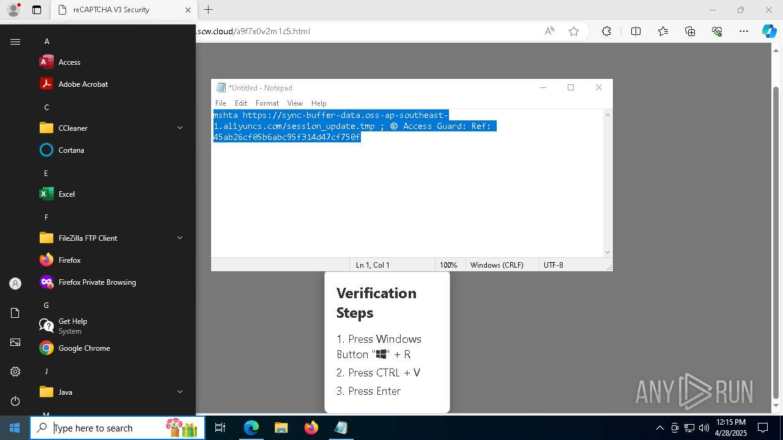Open the network tray icon
783x440 pixels.
(x=689, y=428)
